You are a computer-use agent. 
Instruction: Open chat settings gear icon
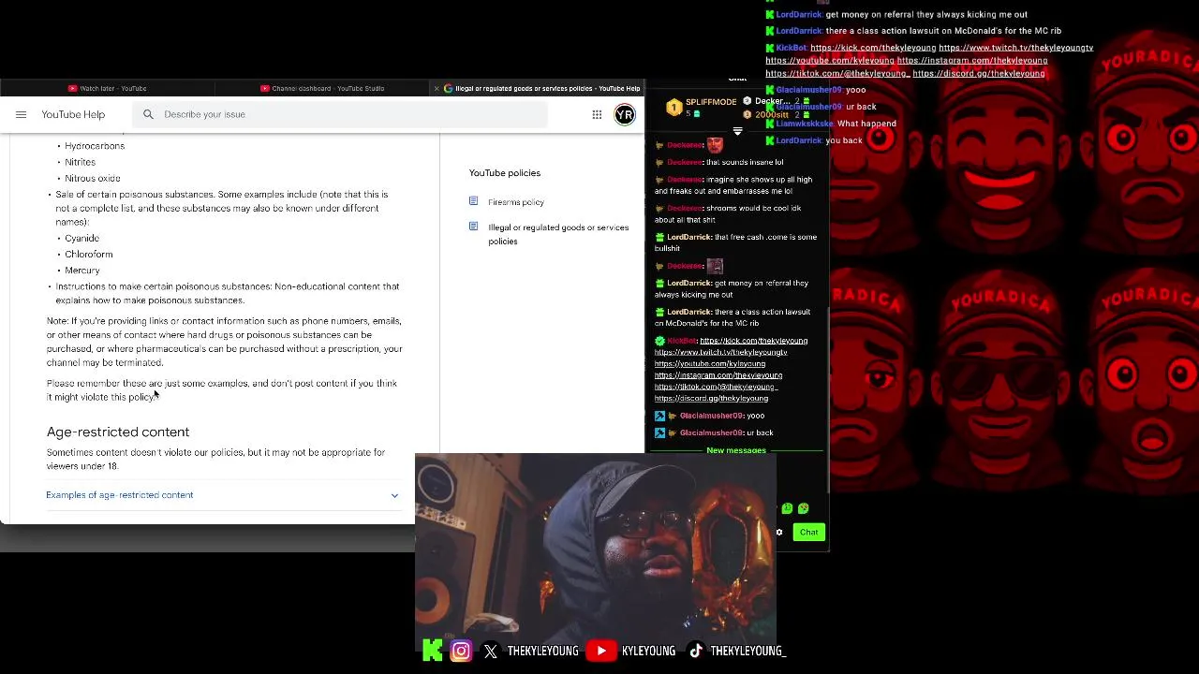[778, 532]
